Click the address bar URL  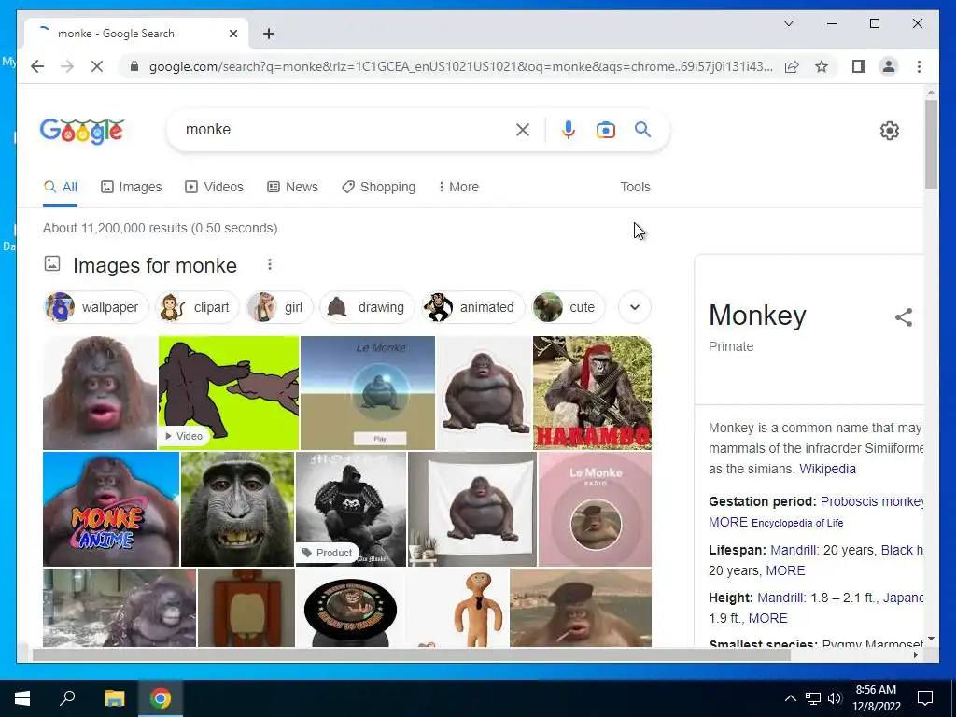[x=461, y=66]
